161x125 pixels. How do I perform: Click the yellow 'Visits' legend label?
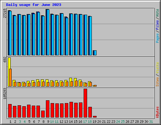coord(157,68)
